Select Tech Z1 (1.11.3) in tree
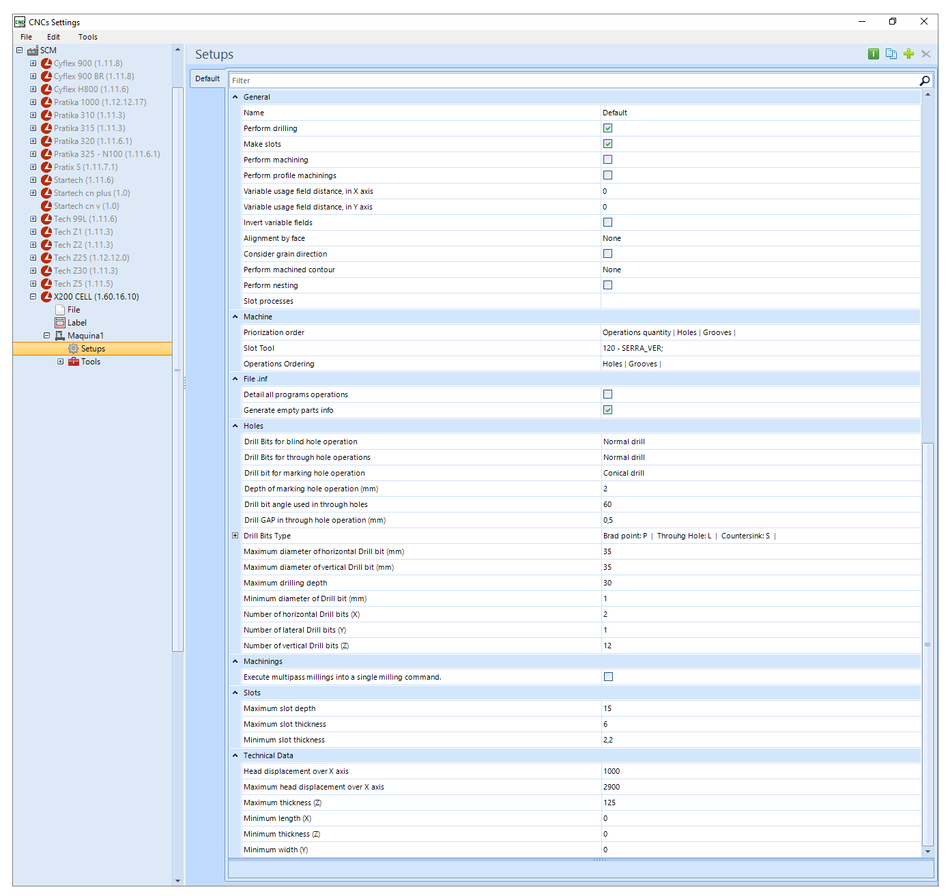Screen dimensions: 948x896 [83, 232]
